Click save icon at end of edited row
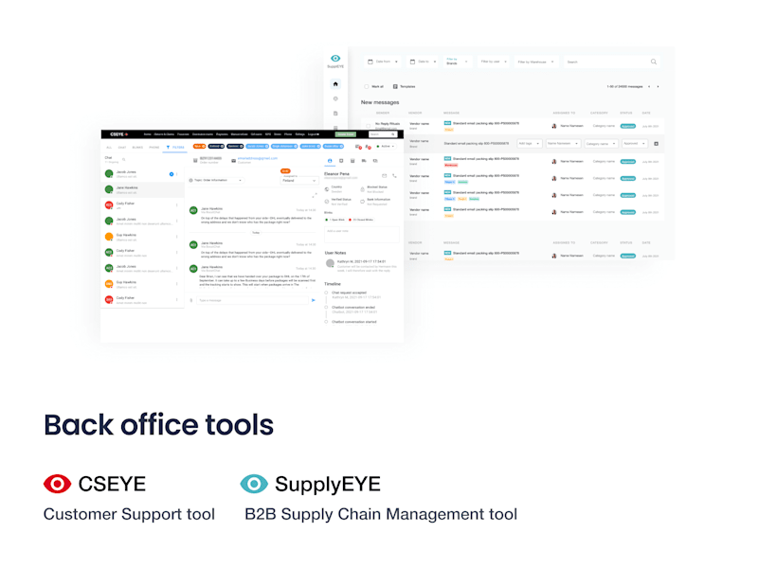The image size is (758, 568). point(656,144)
